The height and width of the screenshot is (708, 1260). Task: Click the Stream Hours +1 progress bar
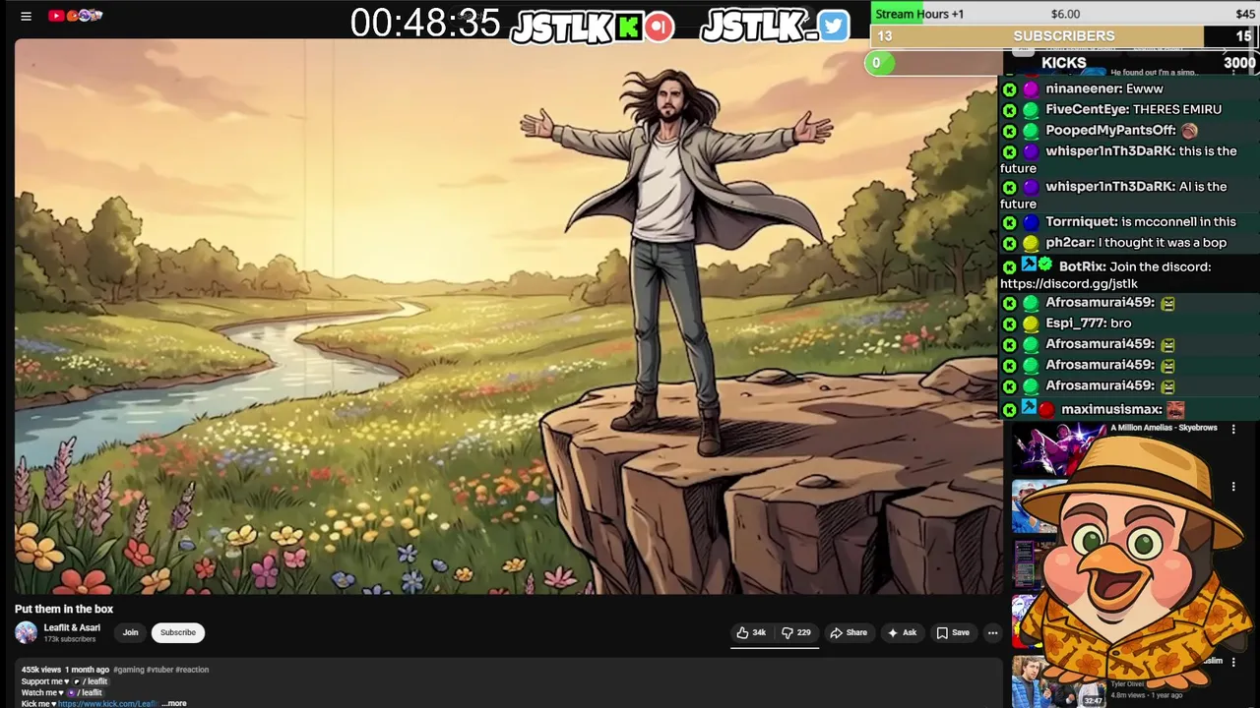[1065, 14]
